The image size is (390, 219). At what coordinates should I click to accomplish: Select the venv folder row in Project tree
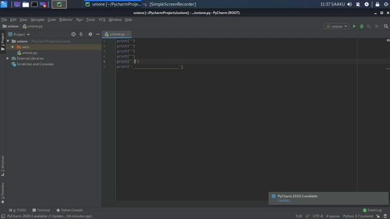[54, 47]
